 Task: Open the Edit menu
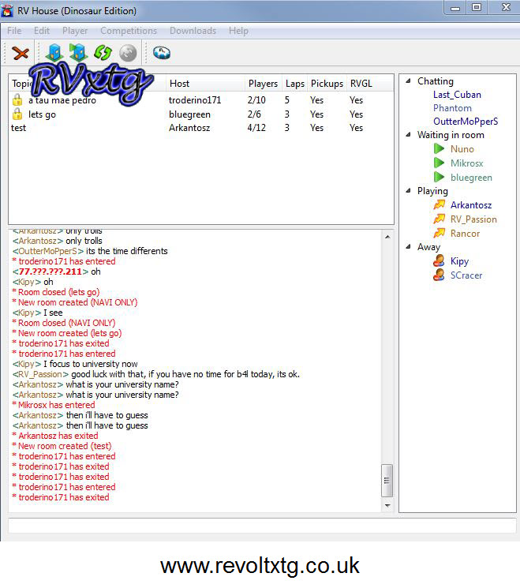point(42,31)
